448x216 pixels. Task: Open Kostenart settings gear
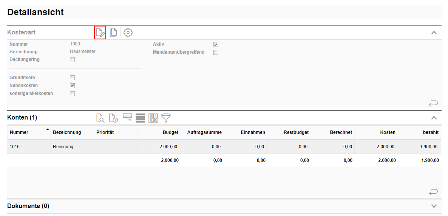click(x=128, y=33)
